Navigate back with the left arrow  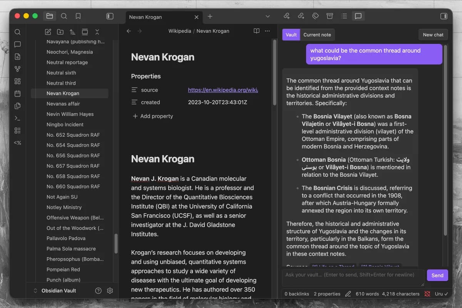(129, 31)
